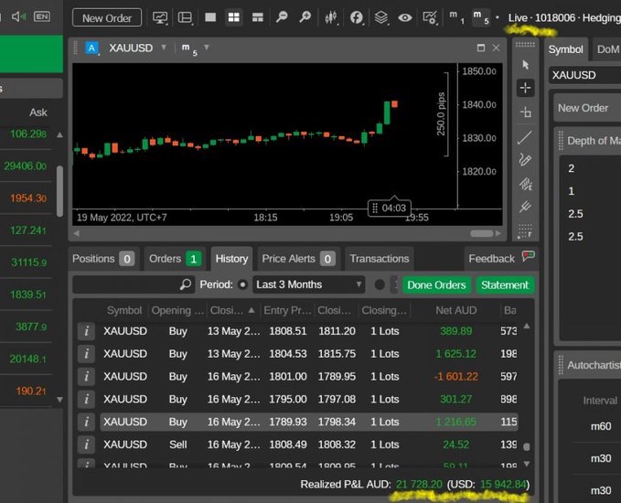This screenshot has width=621, height=503.
Task: Click the -1 601.22 net loss value
Action: click(456, 376)
